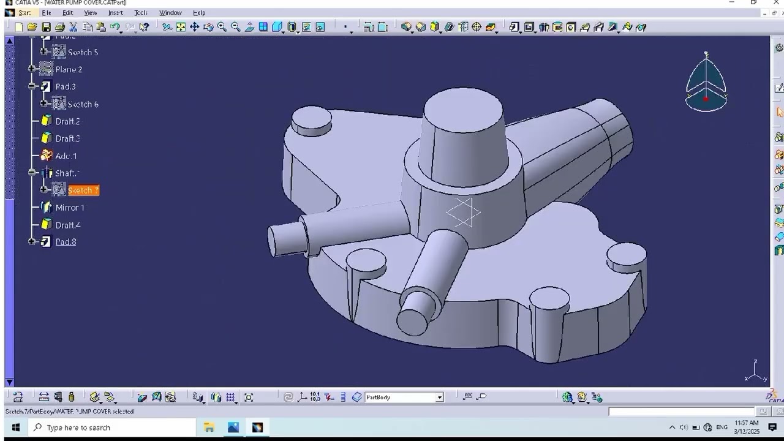Cut selection with the scissors icon

point(73,27)
